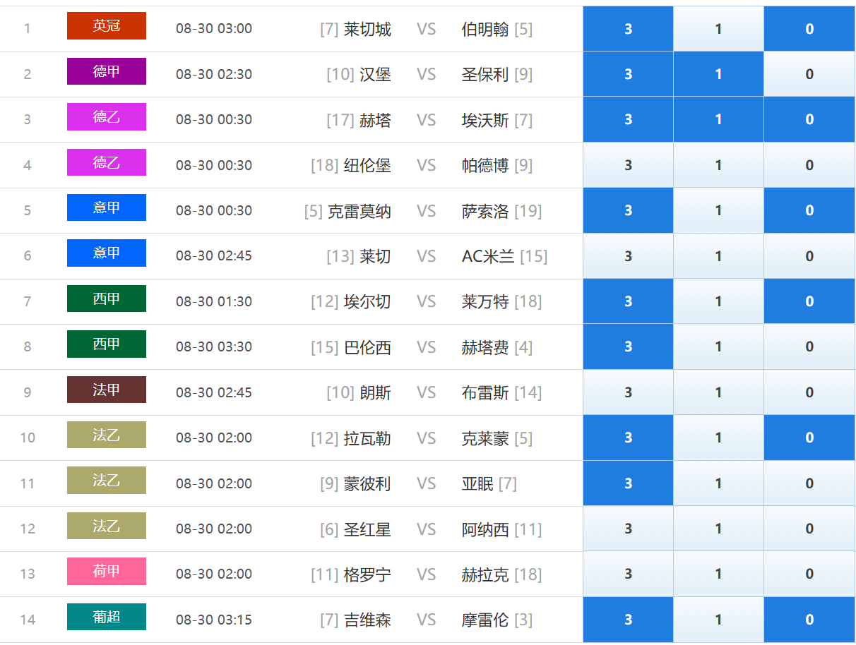Click home team 圣红星

[x=367, y=529]
